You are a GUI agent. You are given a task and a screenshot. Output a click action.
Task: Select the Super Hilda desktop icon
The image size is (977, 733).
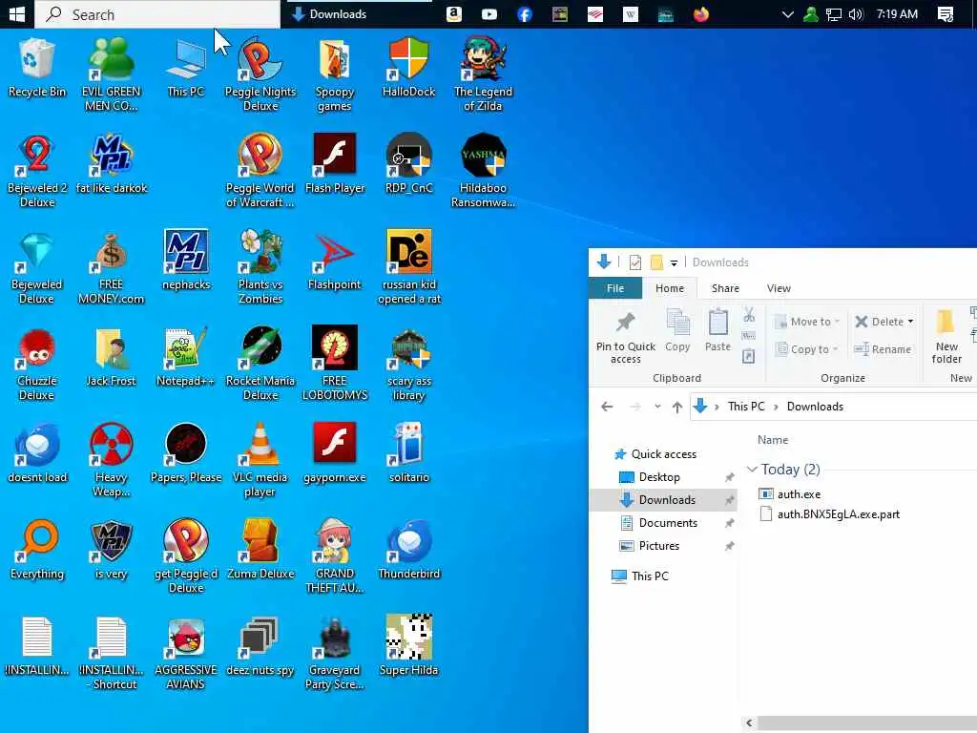coord(408,646)
